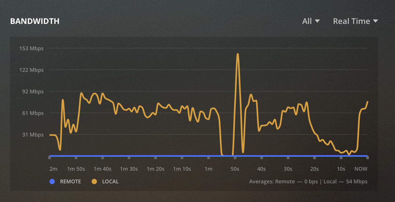
Task: Click the 30s time label
Action: [x=288, y=169]
